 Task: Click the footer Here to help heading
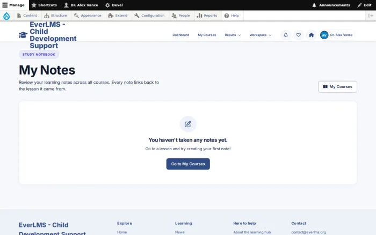[x=244, y=223]
